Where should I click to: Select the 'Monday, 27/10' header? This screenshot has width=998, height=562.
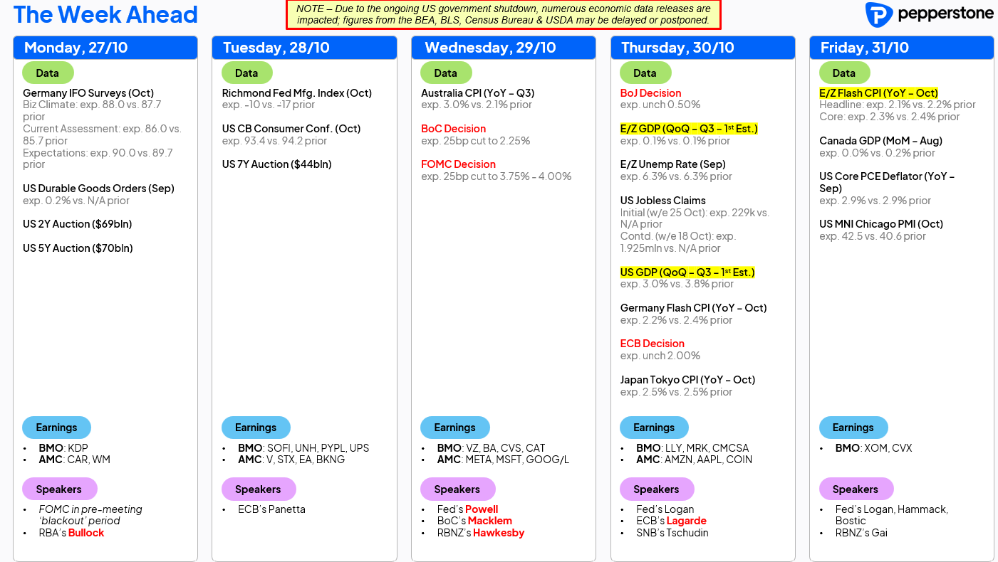click(x=105, y=48)
